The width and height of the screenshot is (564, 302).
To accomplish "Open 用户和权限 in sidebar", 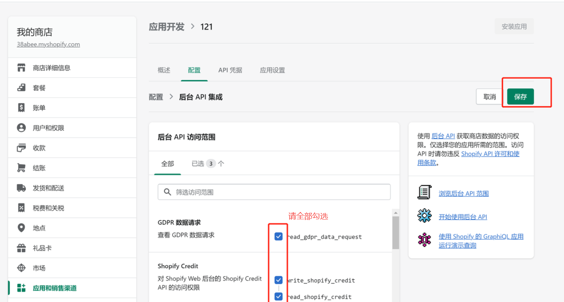I will coord(72,128).
